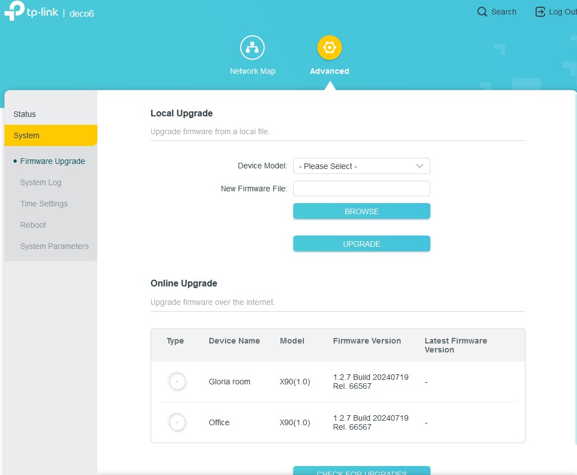Click the Device Model dropdown chevron arrow

420,166
